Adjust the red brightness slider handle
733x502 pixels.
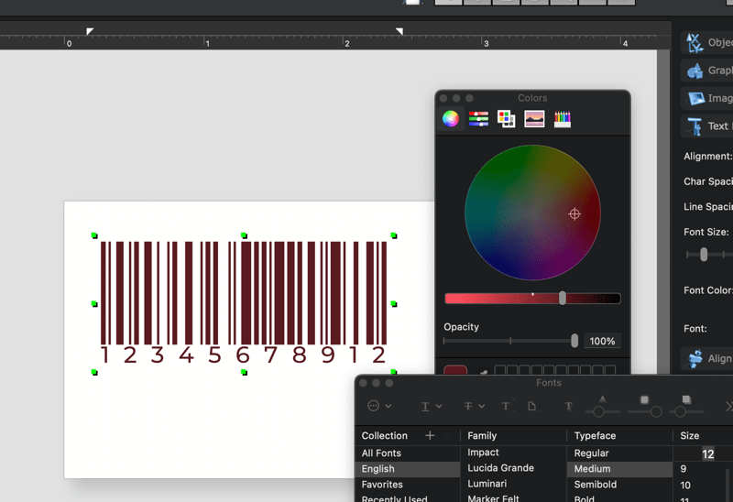coord(563,299)
